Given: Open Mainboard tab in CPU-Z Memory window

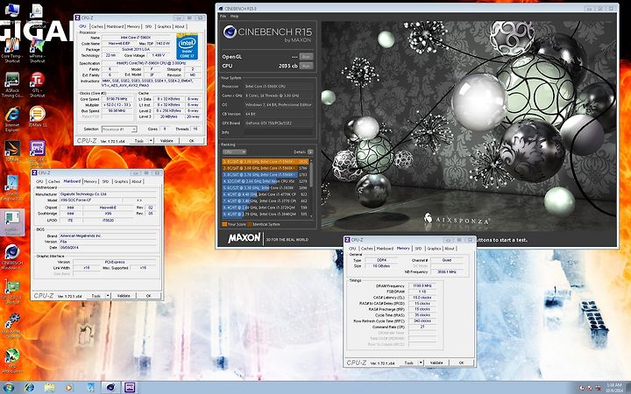Looking at the screenshot, I should click(385, 249).
